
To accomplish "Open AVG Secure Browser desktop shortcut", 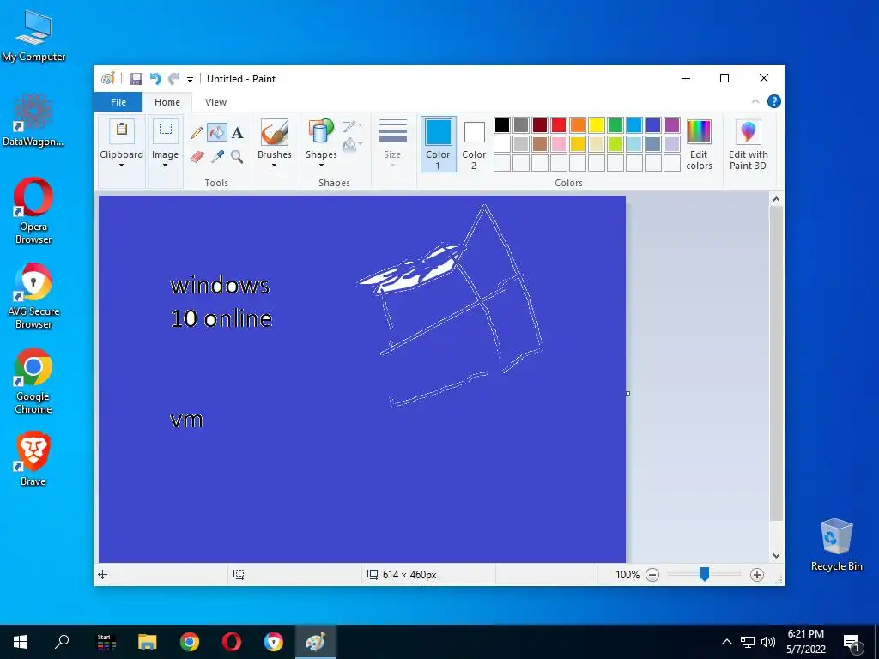I will click(33, 296).
